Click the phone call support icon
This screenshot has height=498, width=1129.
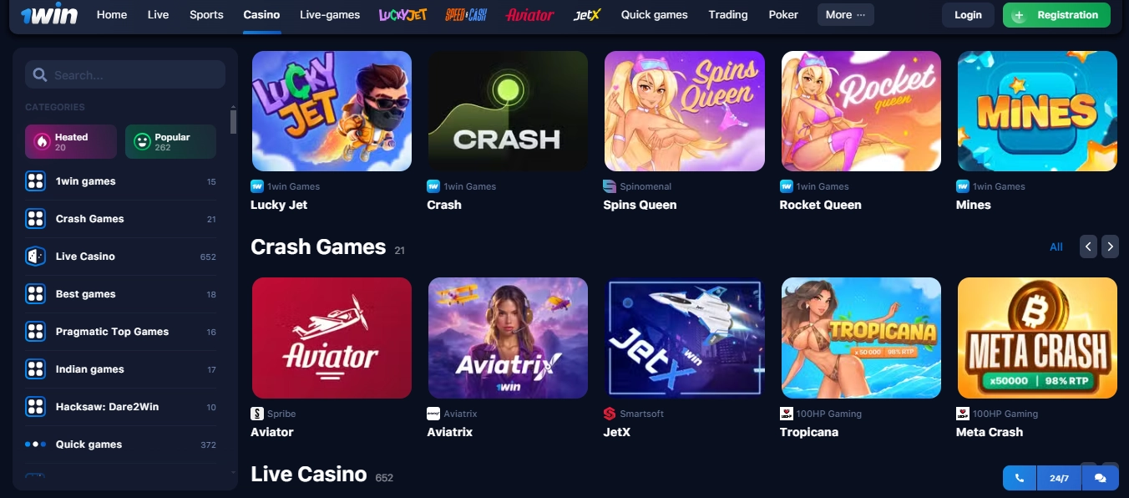(x=1020, y=478)
